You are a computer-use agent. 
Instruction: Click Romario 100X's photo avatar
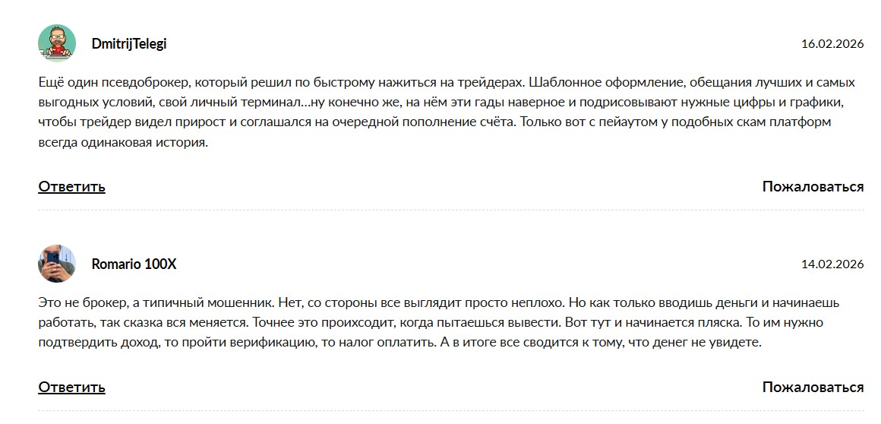[x=57, y=264]
